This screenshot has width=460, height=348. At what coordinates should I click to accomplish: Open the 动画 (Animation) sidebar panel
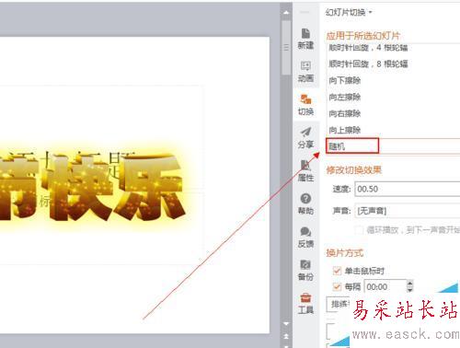click(x=305, y=72)
